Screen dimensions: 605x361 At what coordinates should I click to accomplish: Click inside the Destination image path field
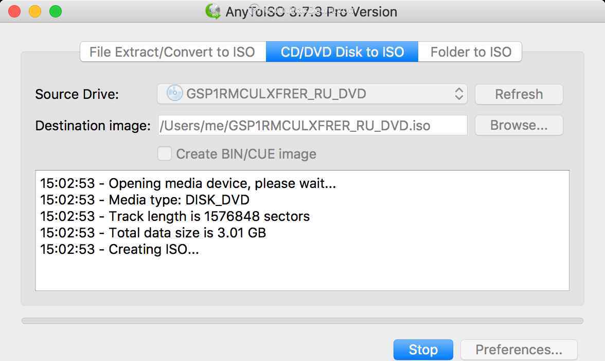click(x=313, y=125)
